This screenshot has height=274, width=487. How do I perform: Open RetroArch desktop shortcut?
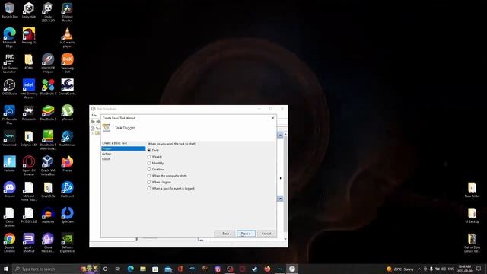[x=29, y=113]
